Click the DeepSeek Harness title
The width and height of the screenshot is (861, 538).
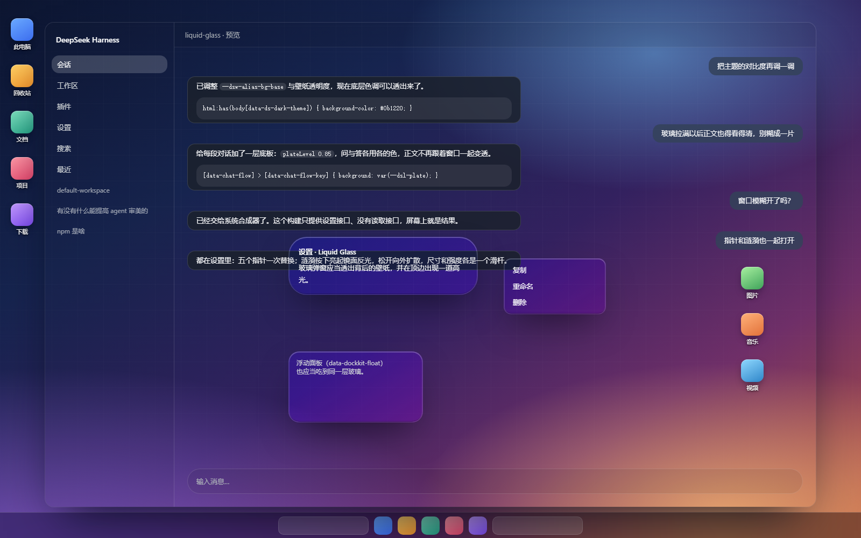pos(88,40)
